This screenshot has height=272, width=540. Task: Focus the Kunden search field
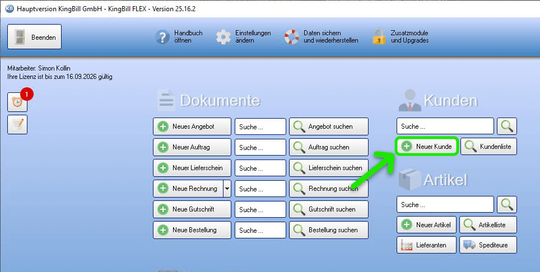(445, 126)
